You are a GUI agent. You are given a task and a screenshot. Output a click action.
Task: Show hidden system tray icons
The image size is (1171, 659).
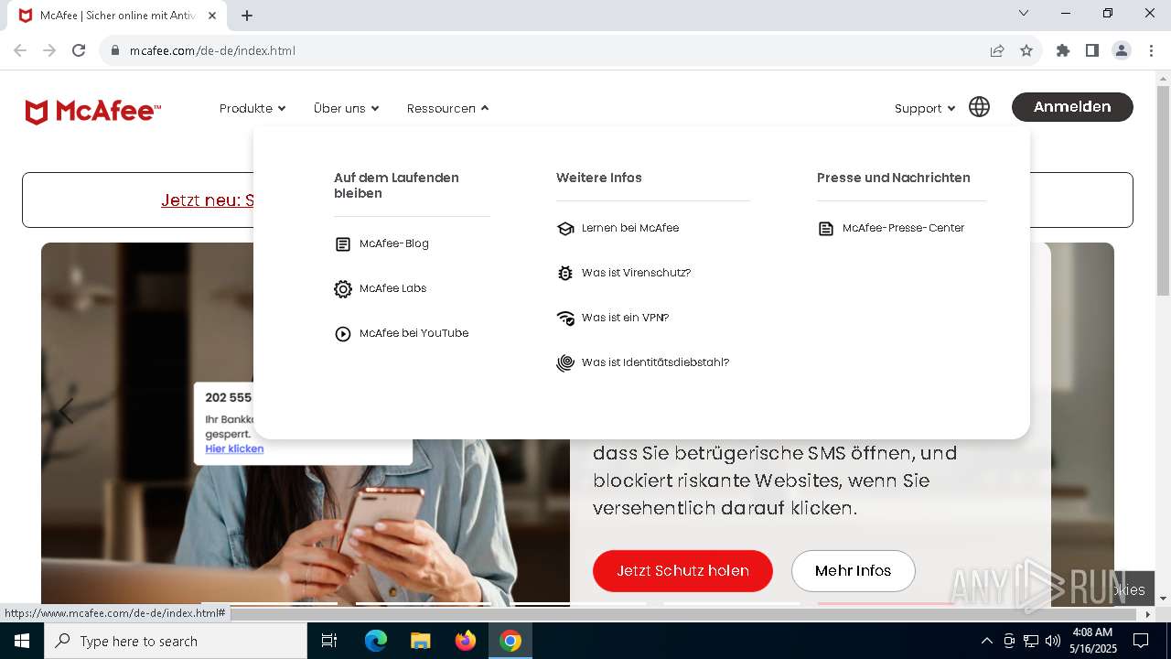point(986,641)
